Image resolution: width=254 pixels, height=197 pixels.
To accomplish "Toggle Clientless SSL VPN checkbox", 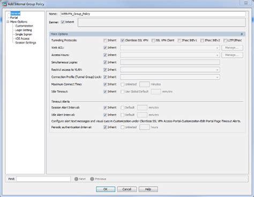I will coord(122,41).
